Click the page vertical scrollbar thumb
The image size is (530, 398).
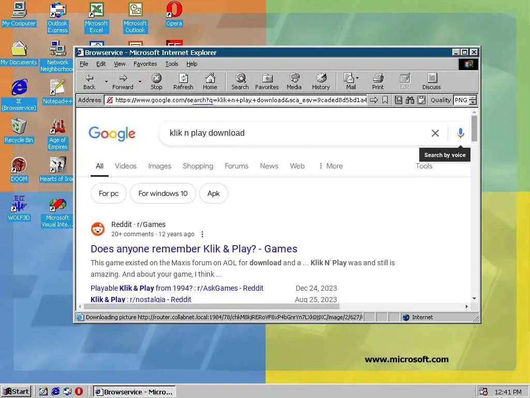(x=474, y=129)
